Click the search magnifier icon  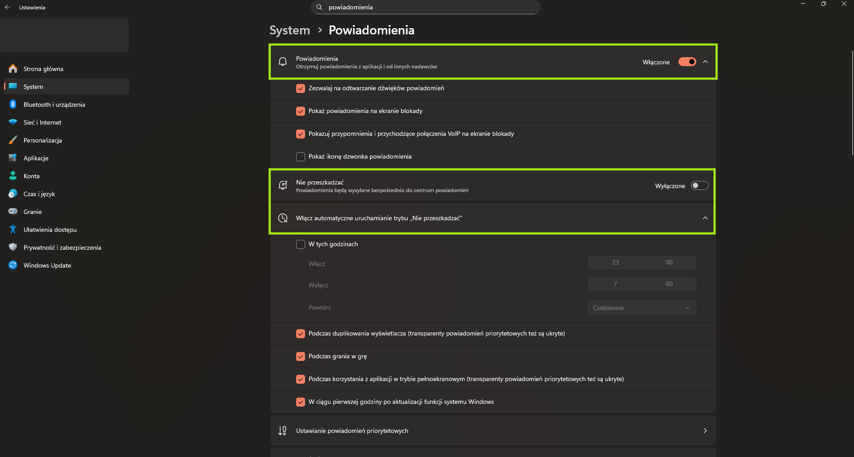319,7
